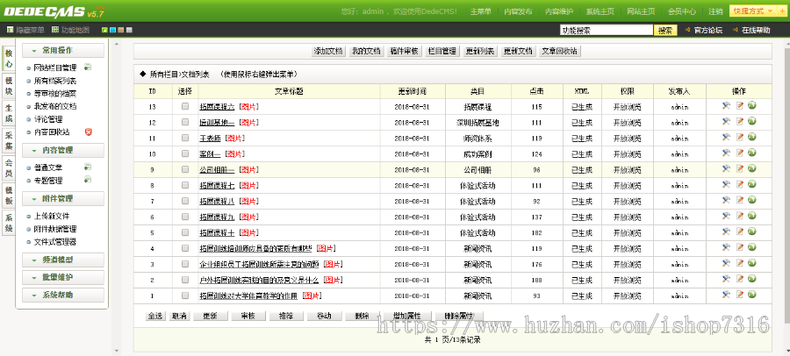Image resolution: width=790 pixels, height=356 pixels.
Task: Expand the 批量维护 section
Action: tap(63, 277)
